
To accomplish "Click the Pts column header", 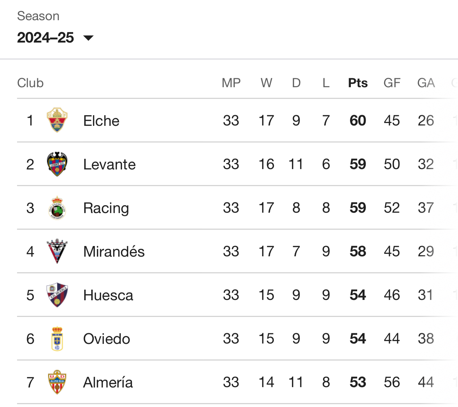I will tap(358, 83).
